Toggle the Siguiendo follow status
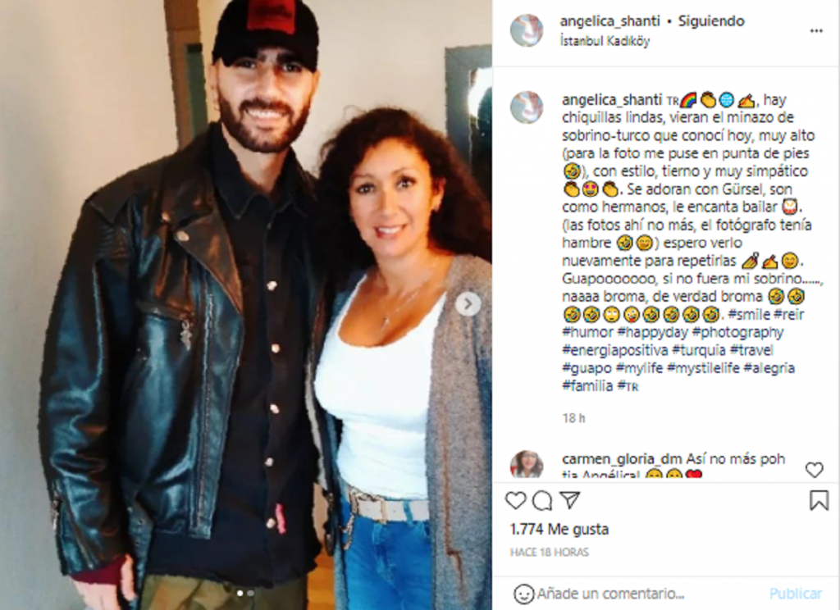The image size is (840, 610). click(711, 21)
